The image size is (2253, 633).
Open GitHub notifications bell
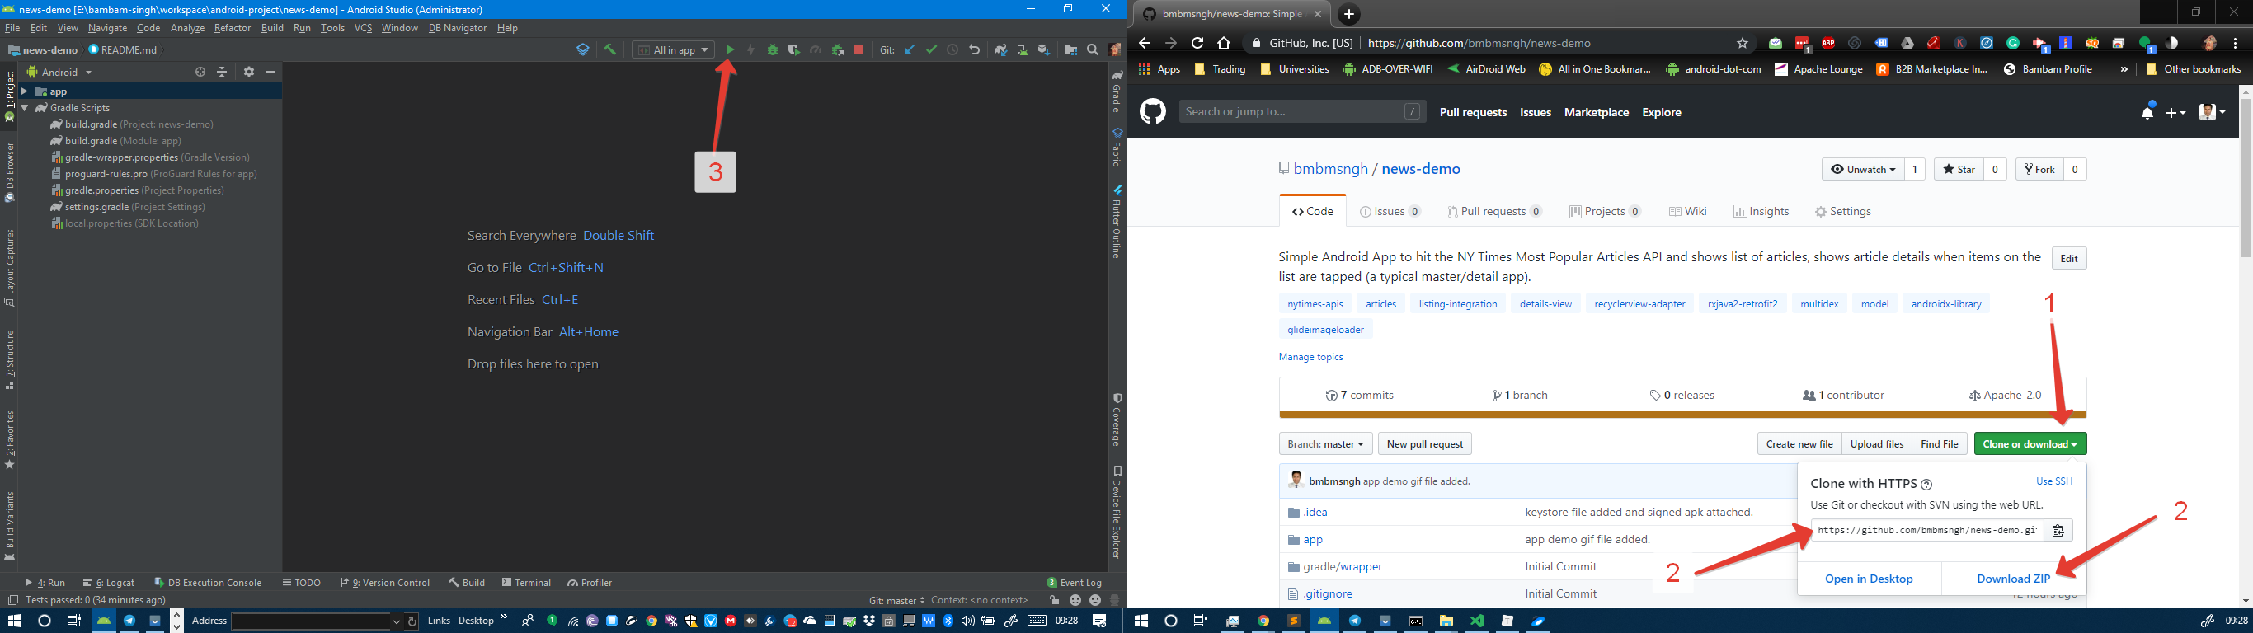tap(2147, 112)
